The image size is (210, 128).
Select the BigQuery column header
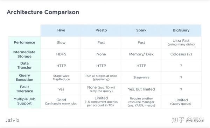tap(181, 30)
